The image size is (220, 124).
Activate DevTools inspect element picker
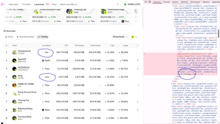145,2
